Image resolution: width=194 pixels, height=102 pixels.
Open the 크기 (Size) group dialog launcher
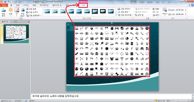tap(186, 18)
